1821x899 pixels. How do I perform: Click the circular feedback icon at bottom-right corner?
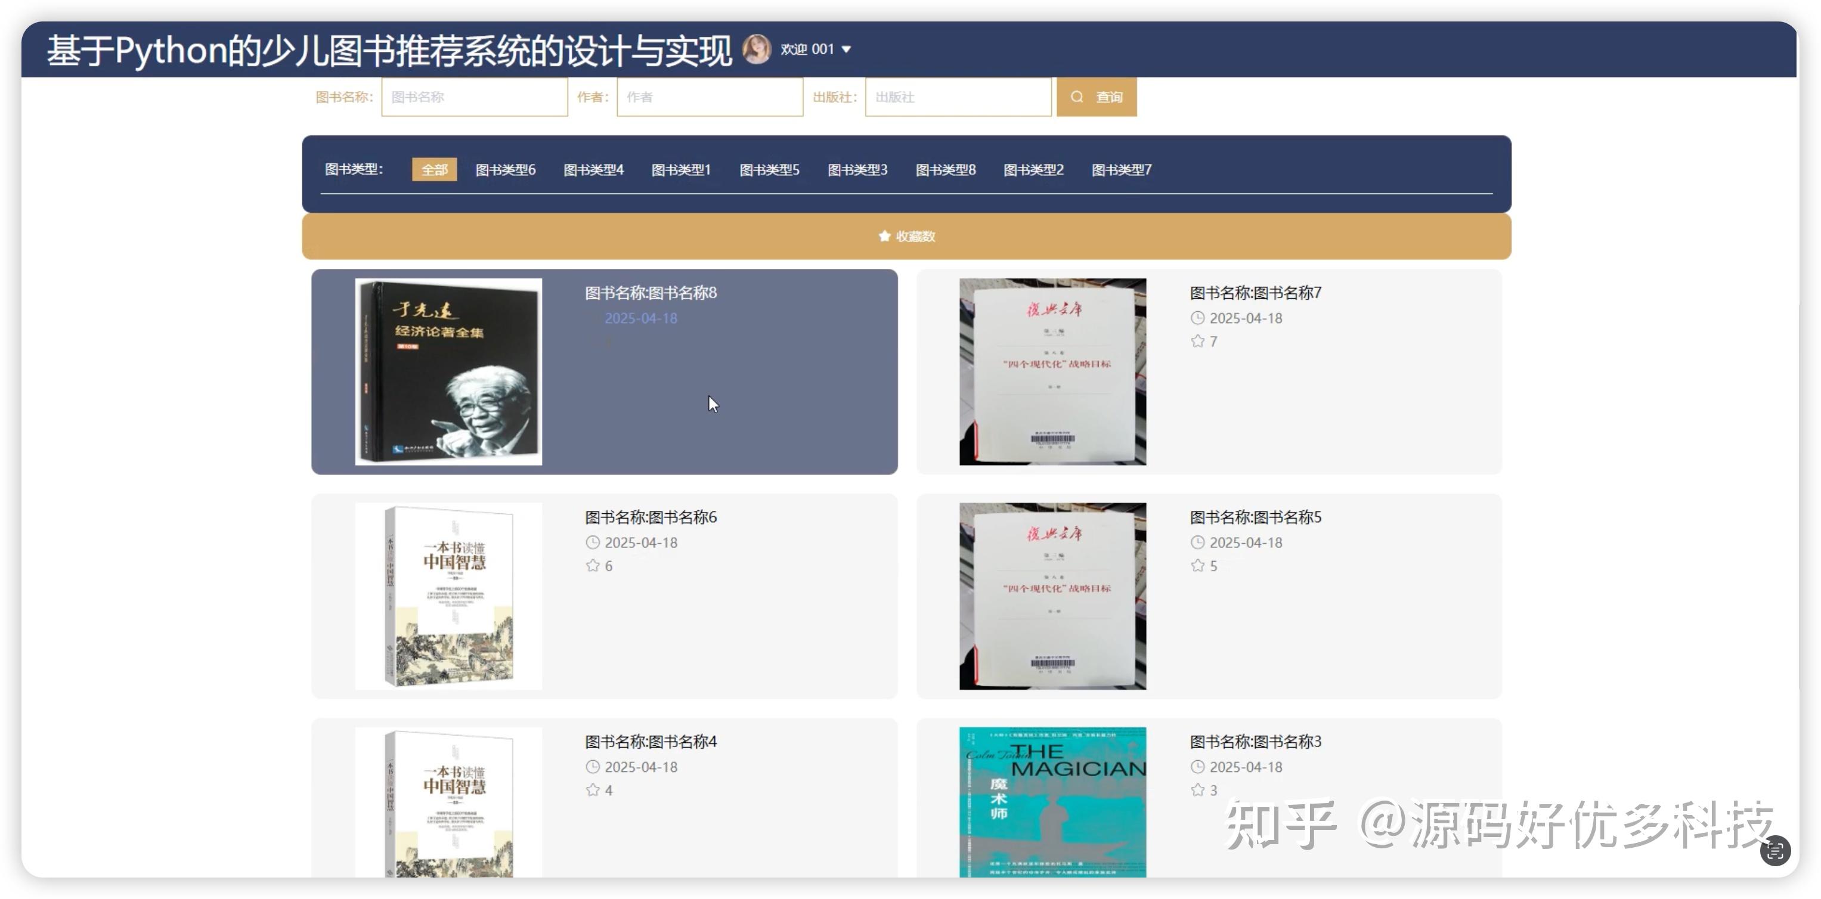[x=1774, y=852]
